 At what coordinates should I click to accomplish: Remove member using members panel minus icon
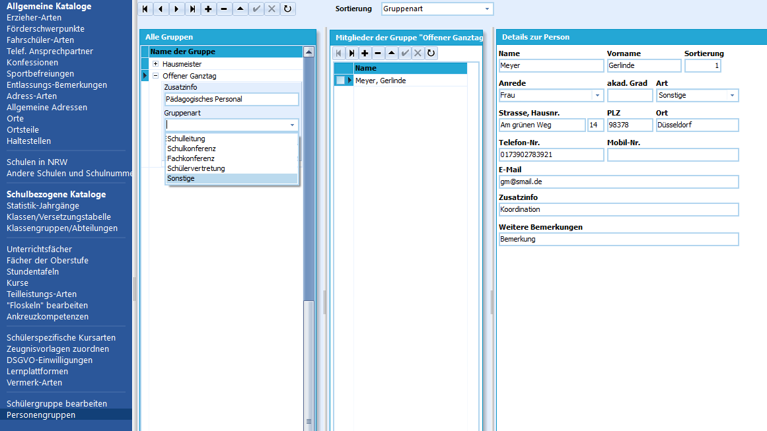tap(378, 53)
